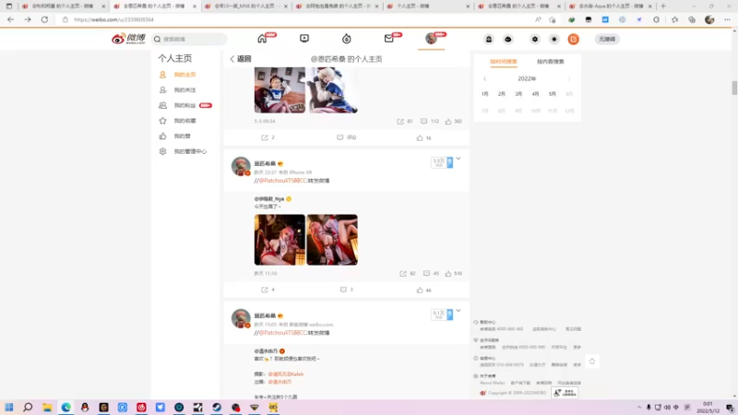Toggle the dark mode sun icon

pyautogui.click(x=554, y=39)
